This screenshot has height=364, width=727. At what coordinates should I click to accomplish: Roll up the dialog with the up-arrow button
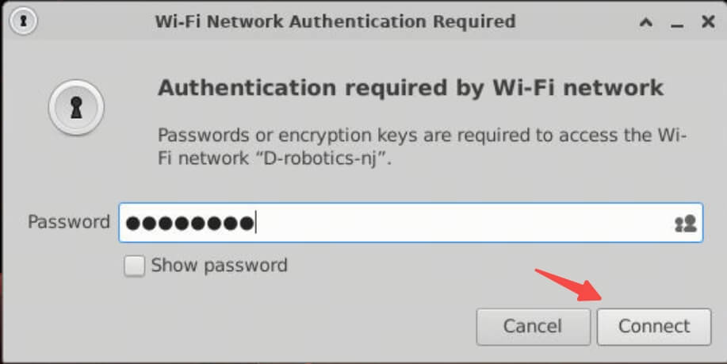click(x=646, y=23)
